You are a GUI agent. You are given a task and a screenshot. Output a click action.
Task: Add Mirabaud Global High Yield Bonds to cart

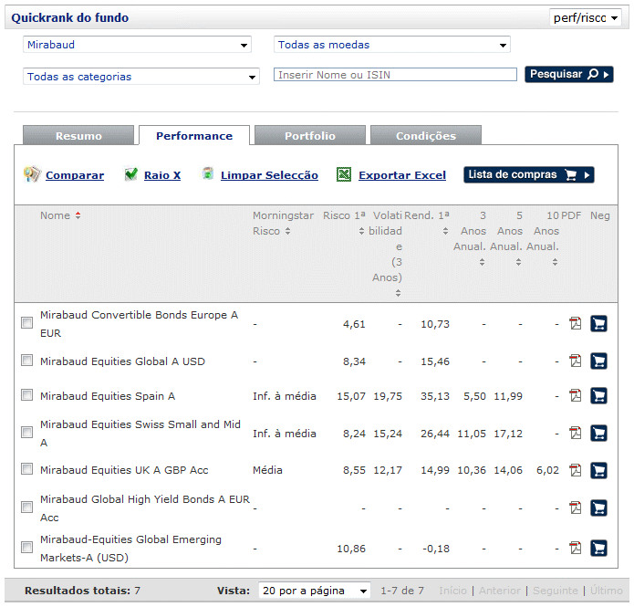pos(598,508)
